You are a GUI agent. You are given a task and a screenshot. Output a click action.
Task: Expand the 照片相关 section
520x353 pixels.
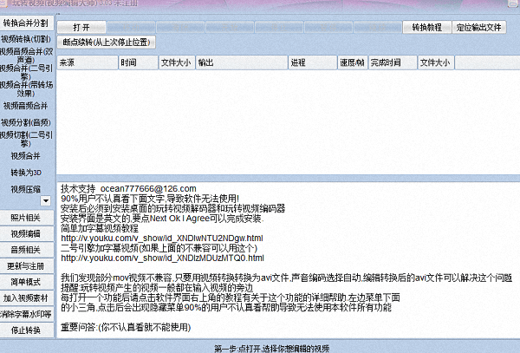click(25, 217)
